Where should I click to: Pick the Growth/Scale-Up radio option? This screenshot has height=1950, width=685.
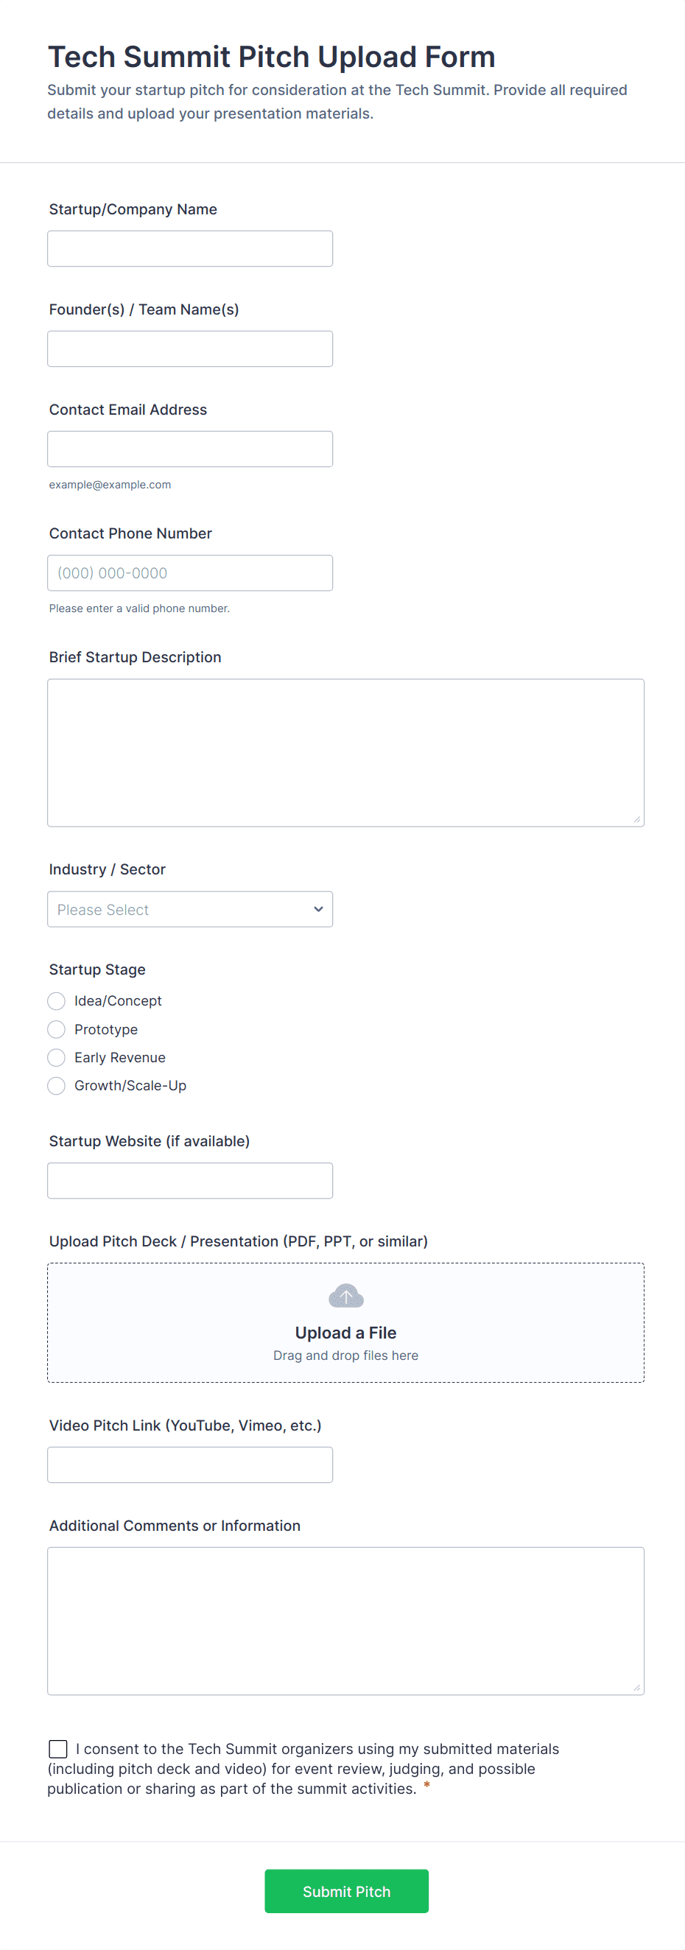57,1086
